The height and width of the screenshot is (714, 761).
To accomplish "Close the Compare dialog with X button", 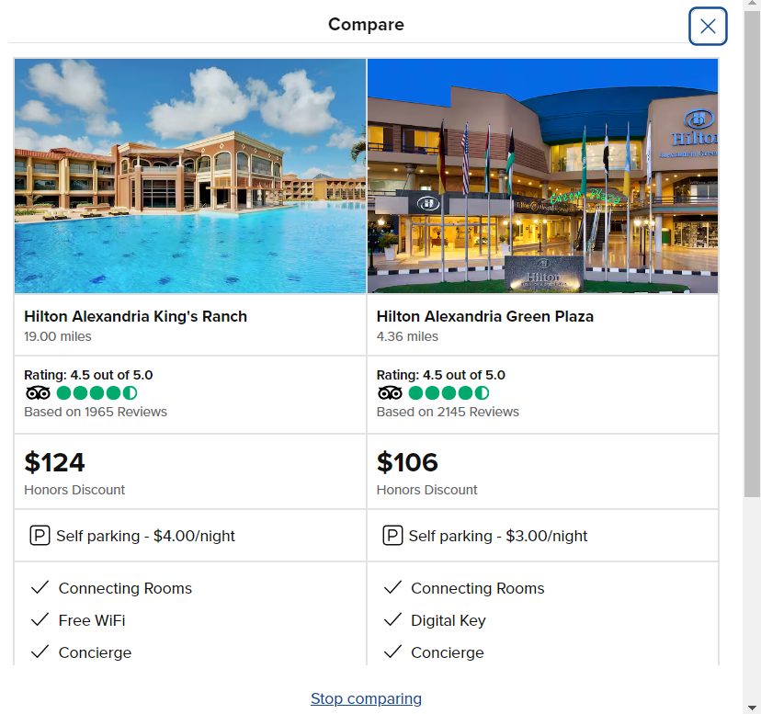I will [x=708, y=27].
